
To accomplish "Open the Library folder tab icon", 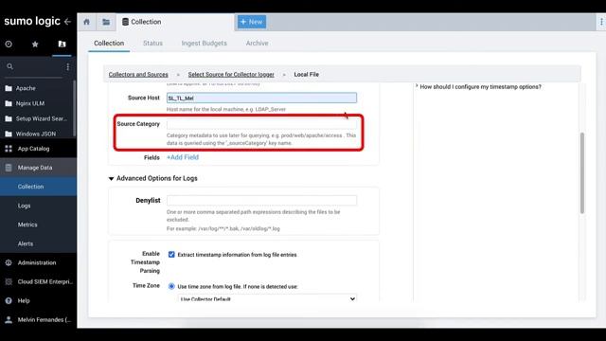I will [106, 22].
